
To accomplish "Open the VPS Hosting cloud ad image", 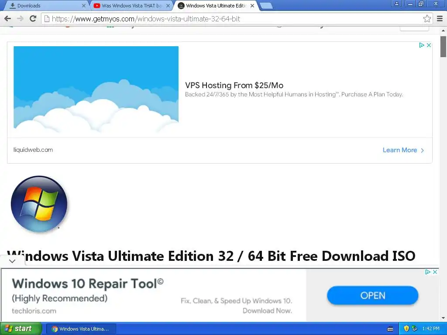I will [96, 89].
